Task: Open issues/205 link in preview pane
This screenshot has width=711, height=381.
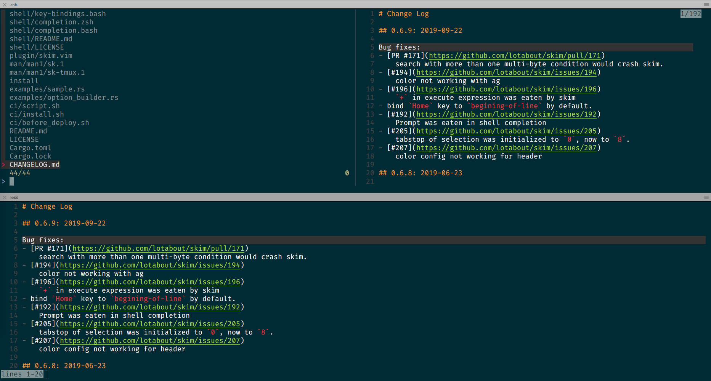Action: (x=506, y=131)
